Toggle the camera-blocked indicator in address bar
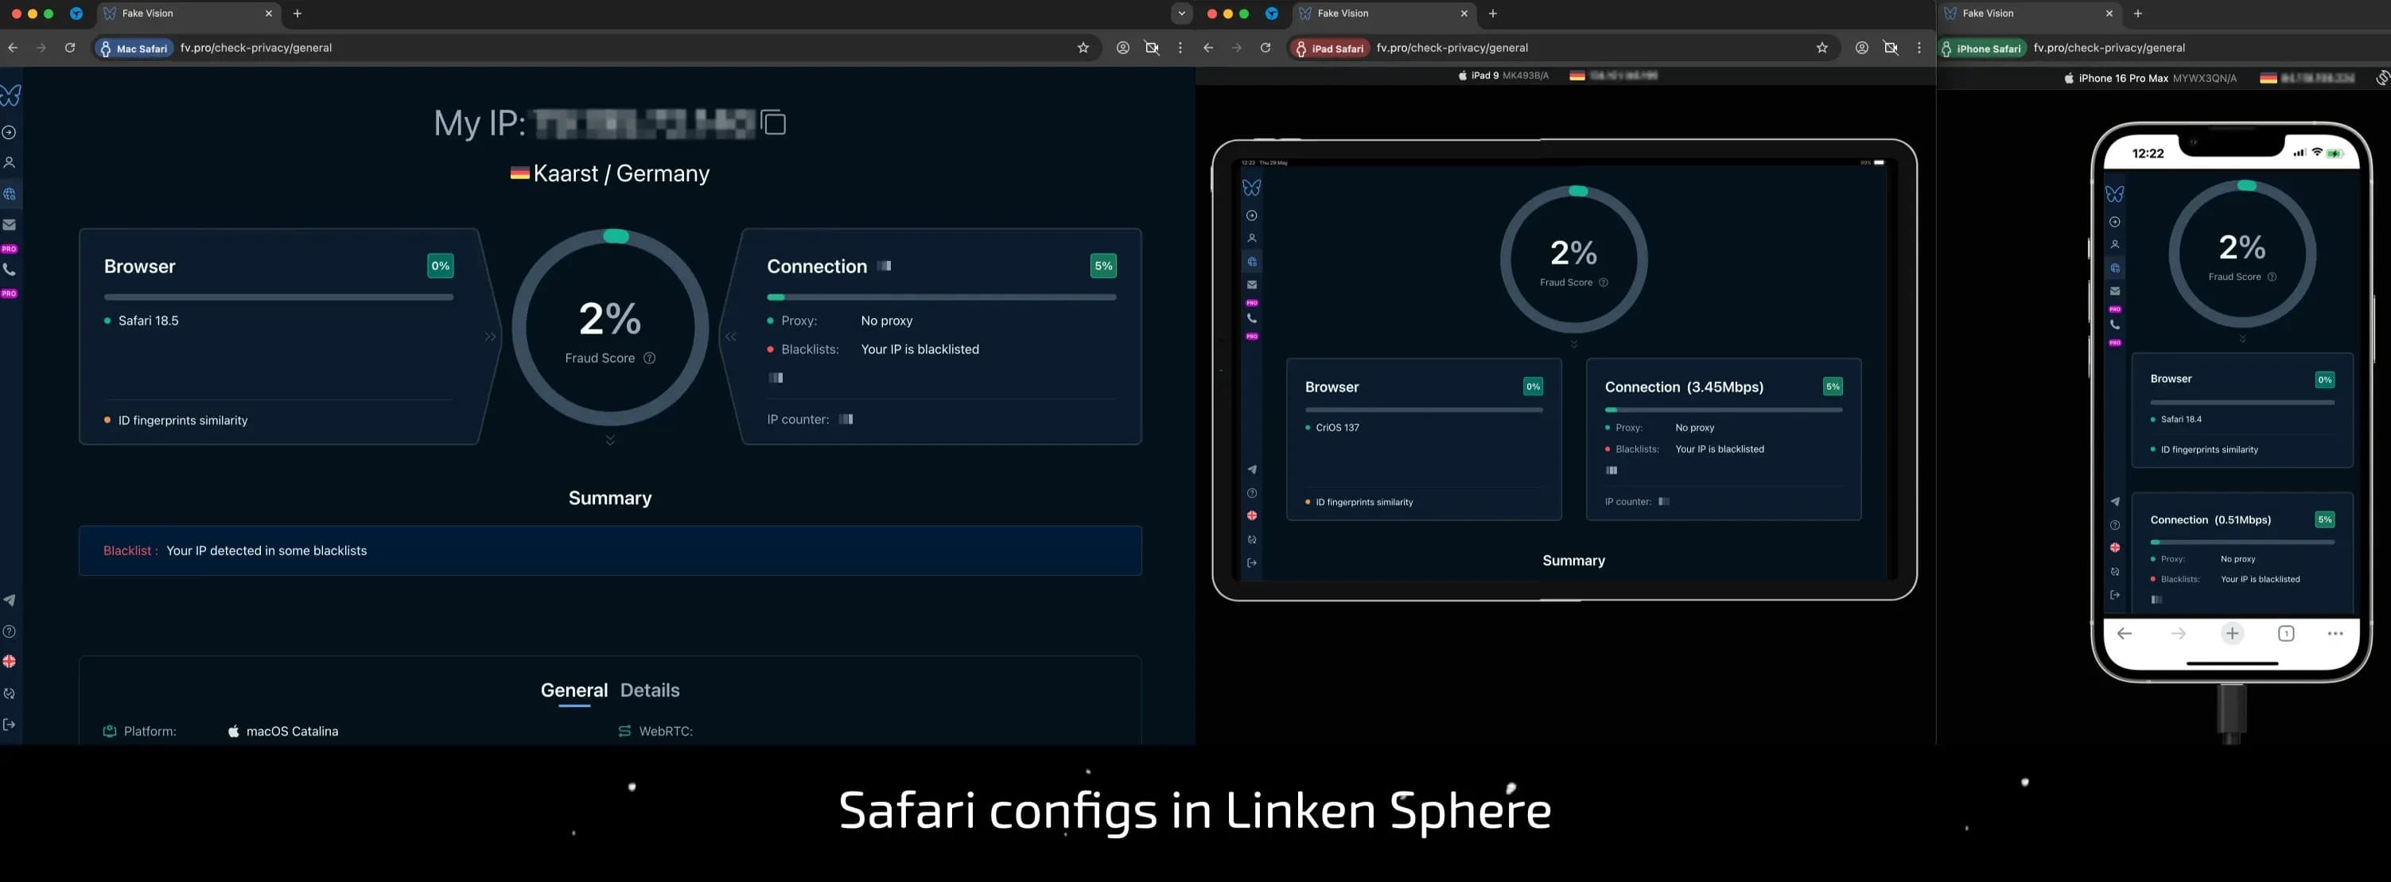 [1151, 48]
